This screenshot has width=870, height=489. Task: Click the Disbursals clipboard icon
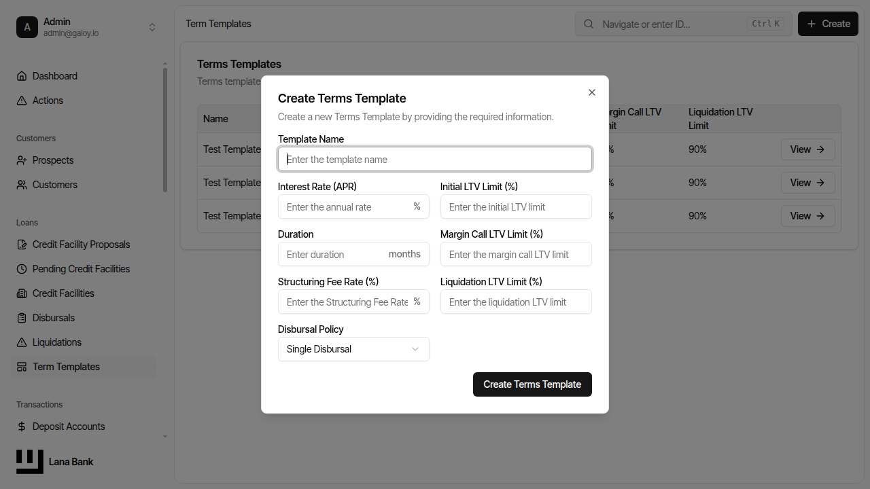pos(22,318)
